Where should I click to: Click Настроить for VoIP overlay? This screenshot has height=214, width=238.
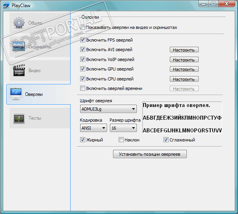pyautogui.click(x=184, y=59)
